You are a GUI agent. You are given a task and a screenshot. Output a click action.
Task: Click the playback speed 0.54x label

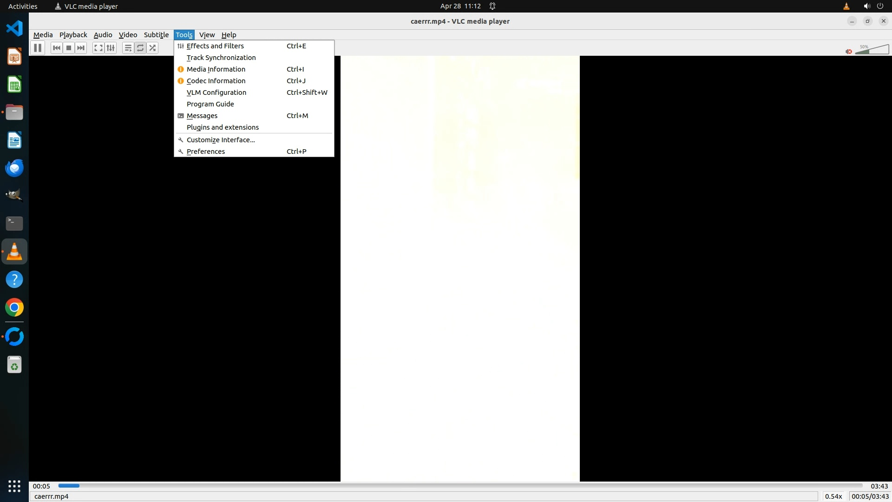pos(833,496)
